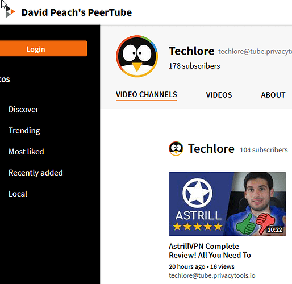Click the AstrillVPN video thumbnail
292x284 pixels.
(x=227, y=204)
